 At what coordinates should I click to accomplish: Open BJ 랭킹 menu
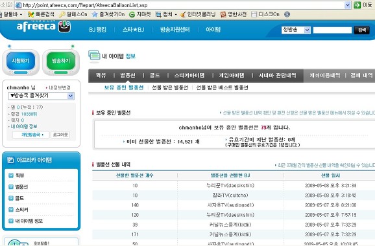pos(97,30)
